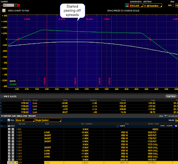The height and width of the screenshot is (164, 178).
Task: Click blue bullet icon on the IND row
Action: click(17, 129)
